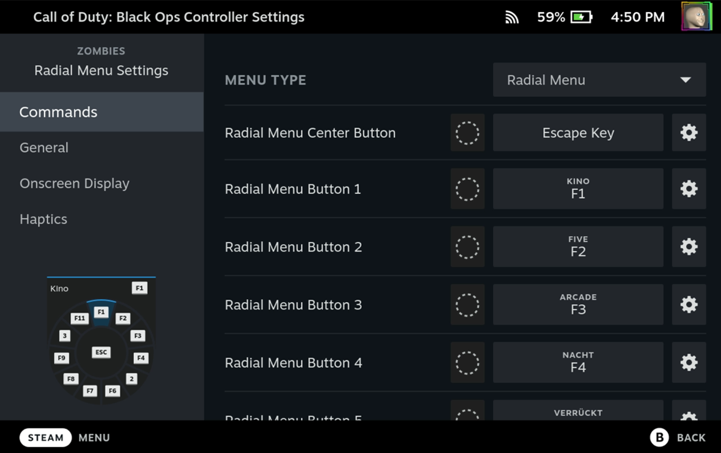Open gear settings for Radial Menu Button 1
721x453 pixels.
coord(689,189)
